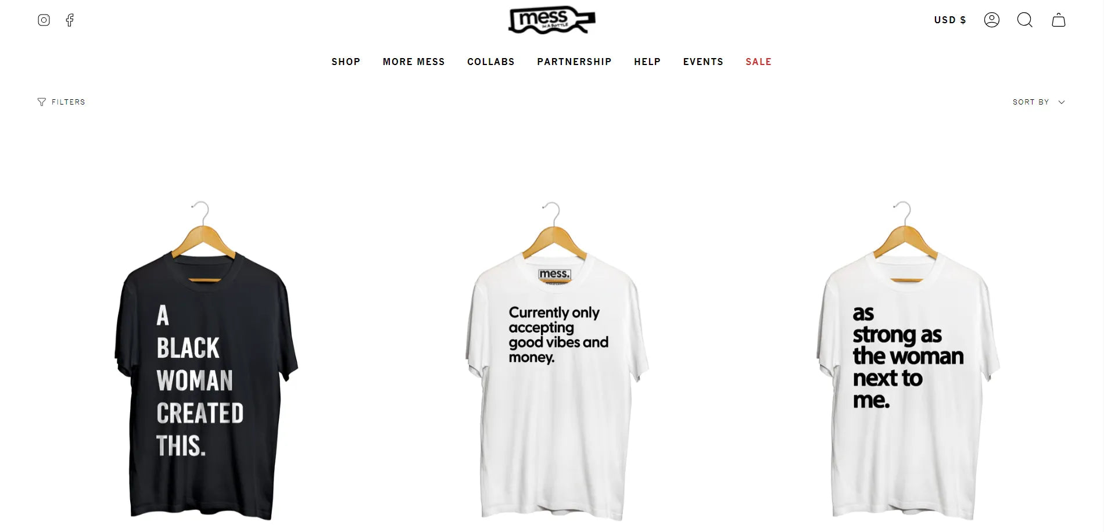Open the Partnership menu item

tap(574, 62)
